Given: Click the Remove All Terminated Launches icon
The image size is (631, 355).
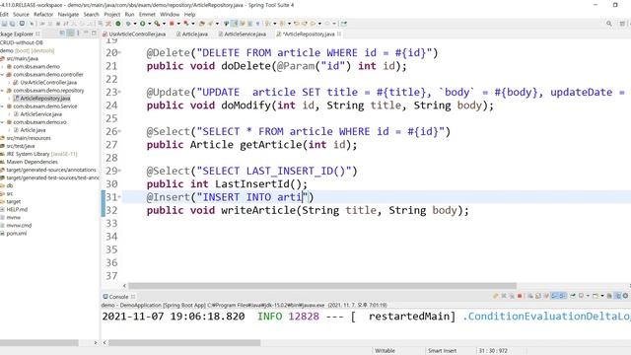Looking at the screenshot, I should (x=512, y=296).
